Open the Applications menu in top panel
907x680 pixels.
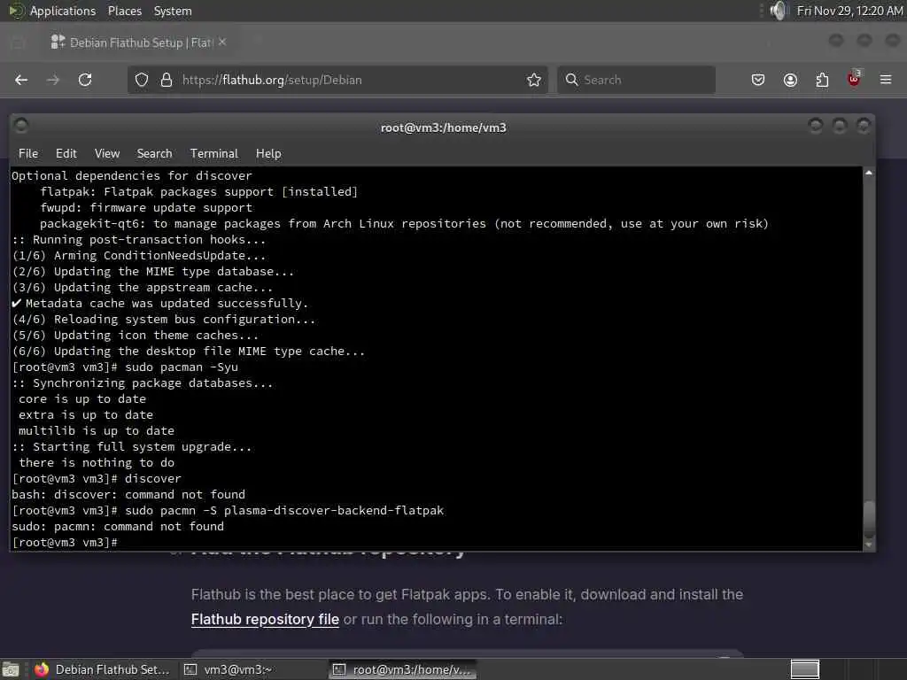[63, 11]
